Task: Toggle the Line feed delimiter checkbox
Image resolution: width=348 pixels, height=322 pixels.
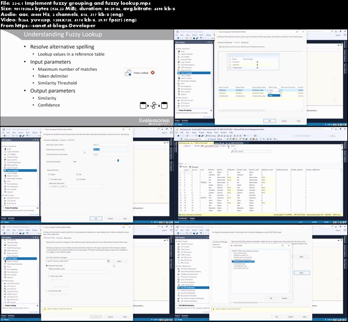Action: click(77, 180)
